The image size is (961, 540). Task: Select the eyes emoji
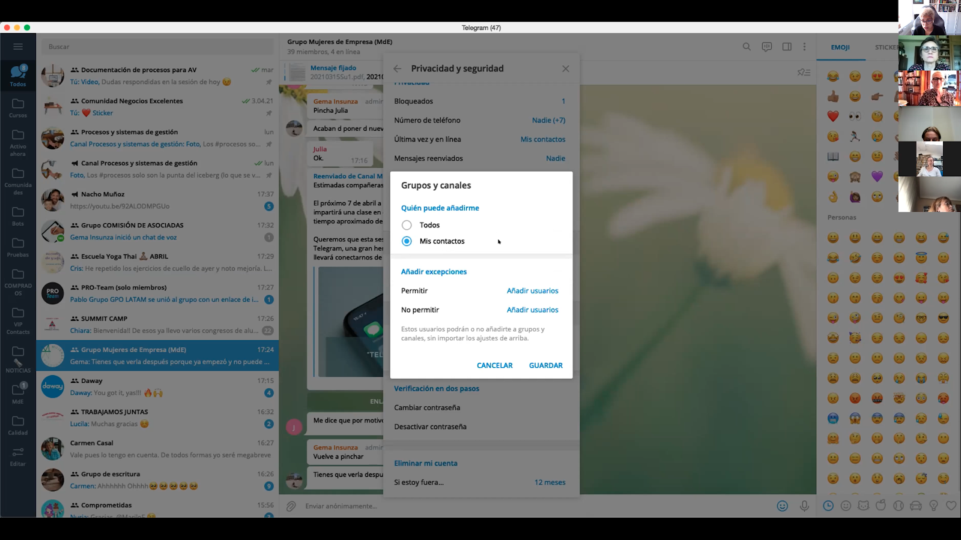tap(855, 116)
